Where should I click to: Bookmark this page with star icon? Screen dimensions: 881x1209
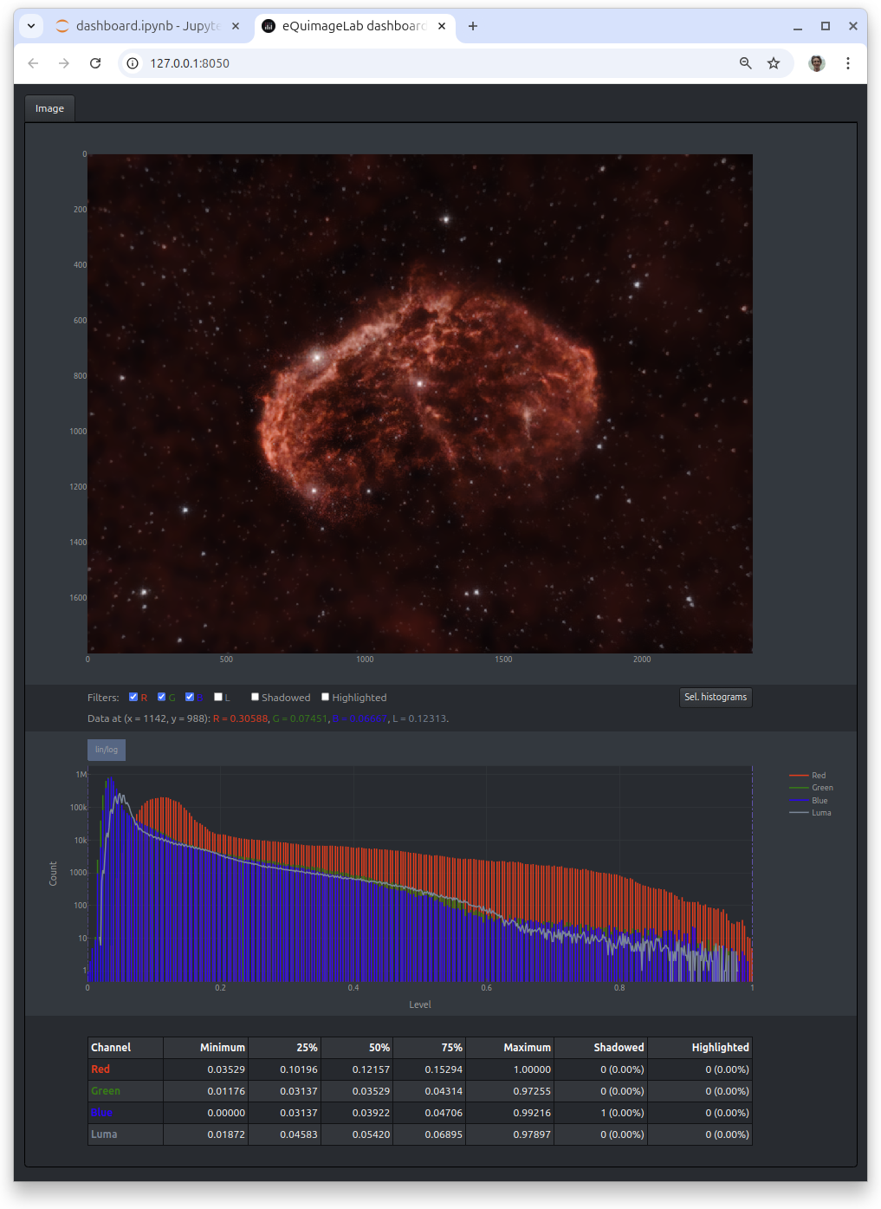click(x=774, y=63)
